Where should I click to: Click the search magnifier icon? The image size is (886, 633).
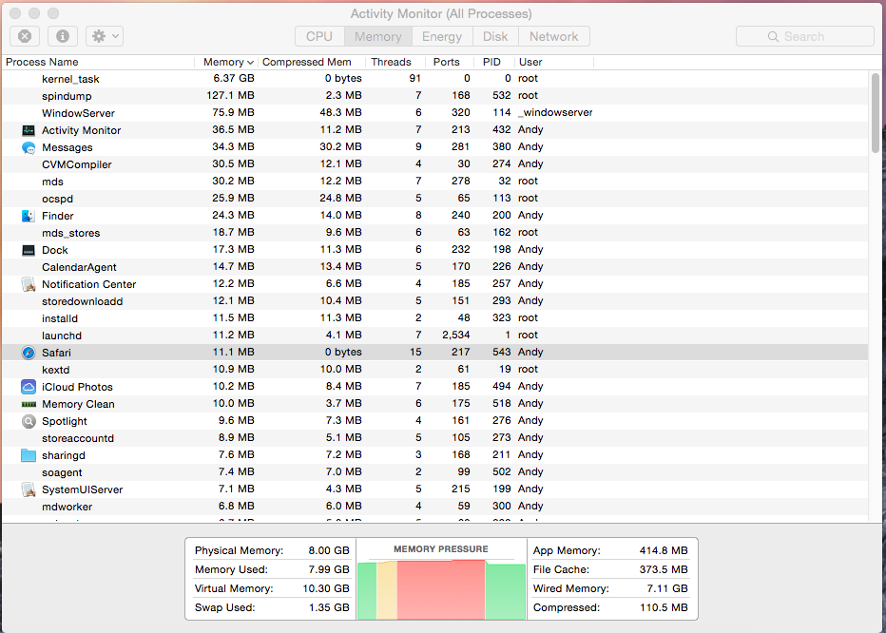tap(773, 36)
